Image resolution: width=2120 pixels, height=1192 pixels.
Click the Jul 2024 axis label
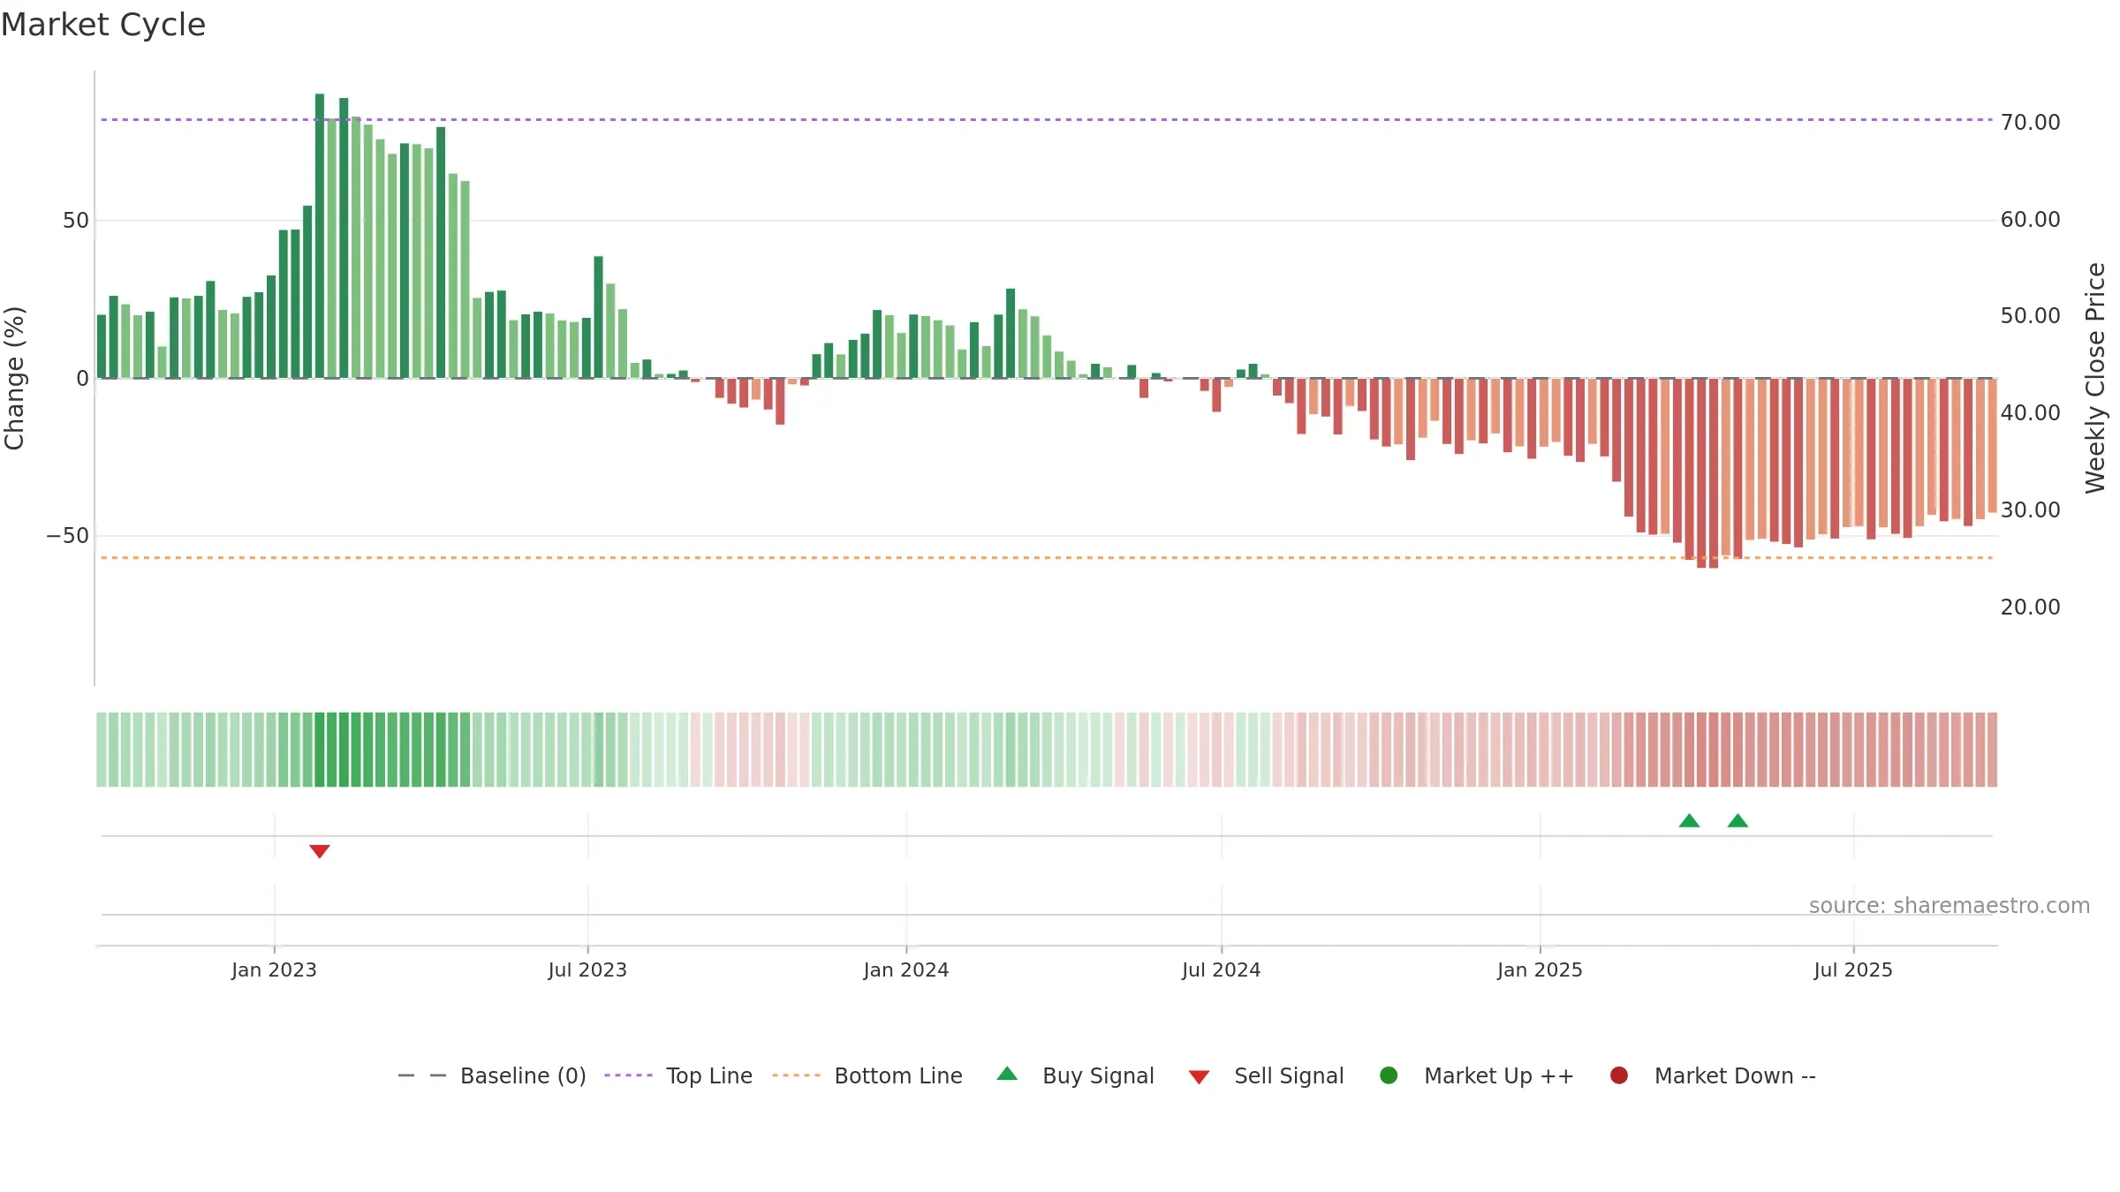(1222, 969)
